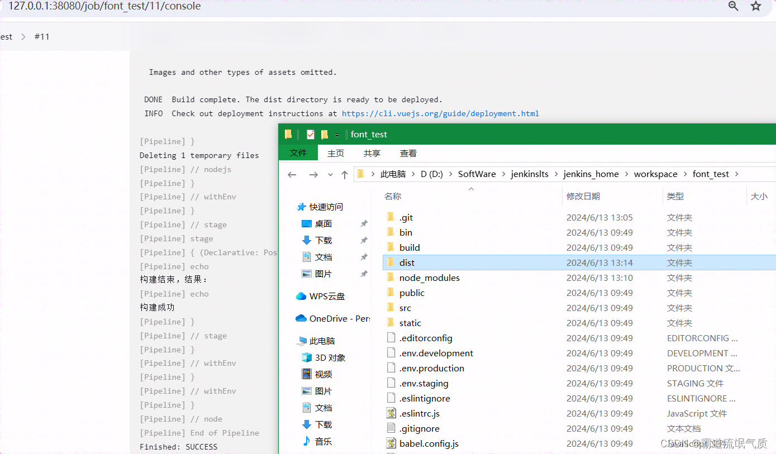Open the properties icon in Explorer quick access toolbar
The width and height of the screenshot is (776, 454).
coord(310,134)
